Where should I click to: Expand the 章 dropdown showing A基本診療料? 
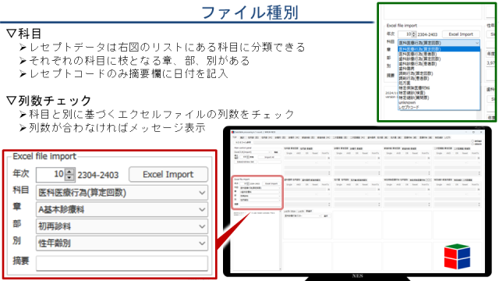[122, 210]
